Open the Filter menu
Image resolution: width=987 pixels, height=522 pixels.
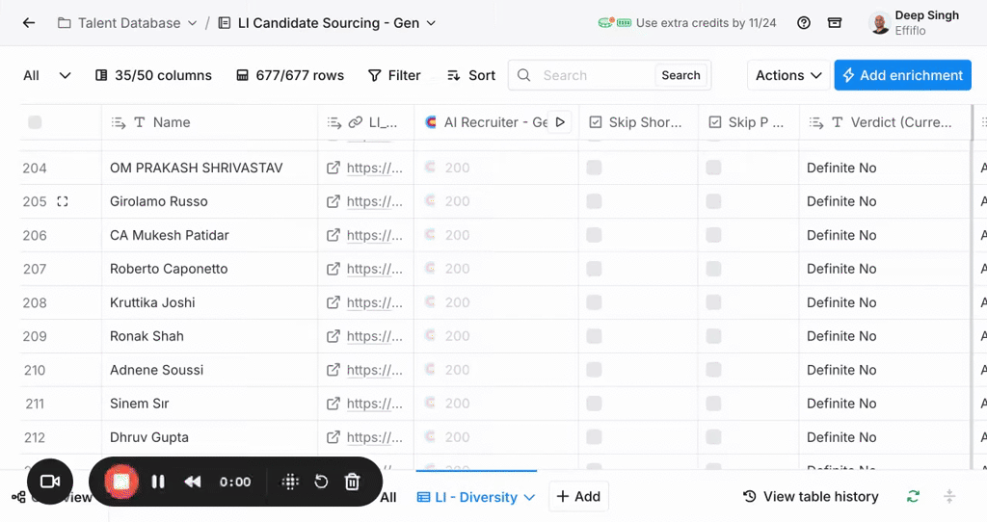(394, 75)
